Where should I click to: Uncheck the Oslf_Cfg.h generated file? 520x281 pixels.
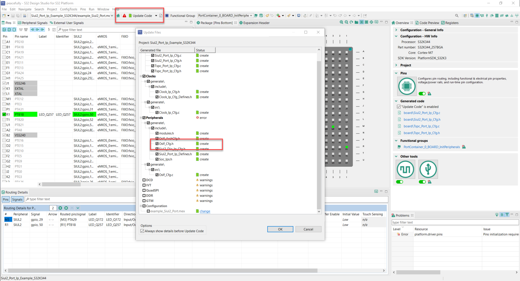coord(157,143)
